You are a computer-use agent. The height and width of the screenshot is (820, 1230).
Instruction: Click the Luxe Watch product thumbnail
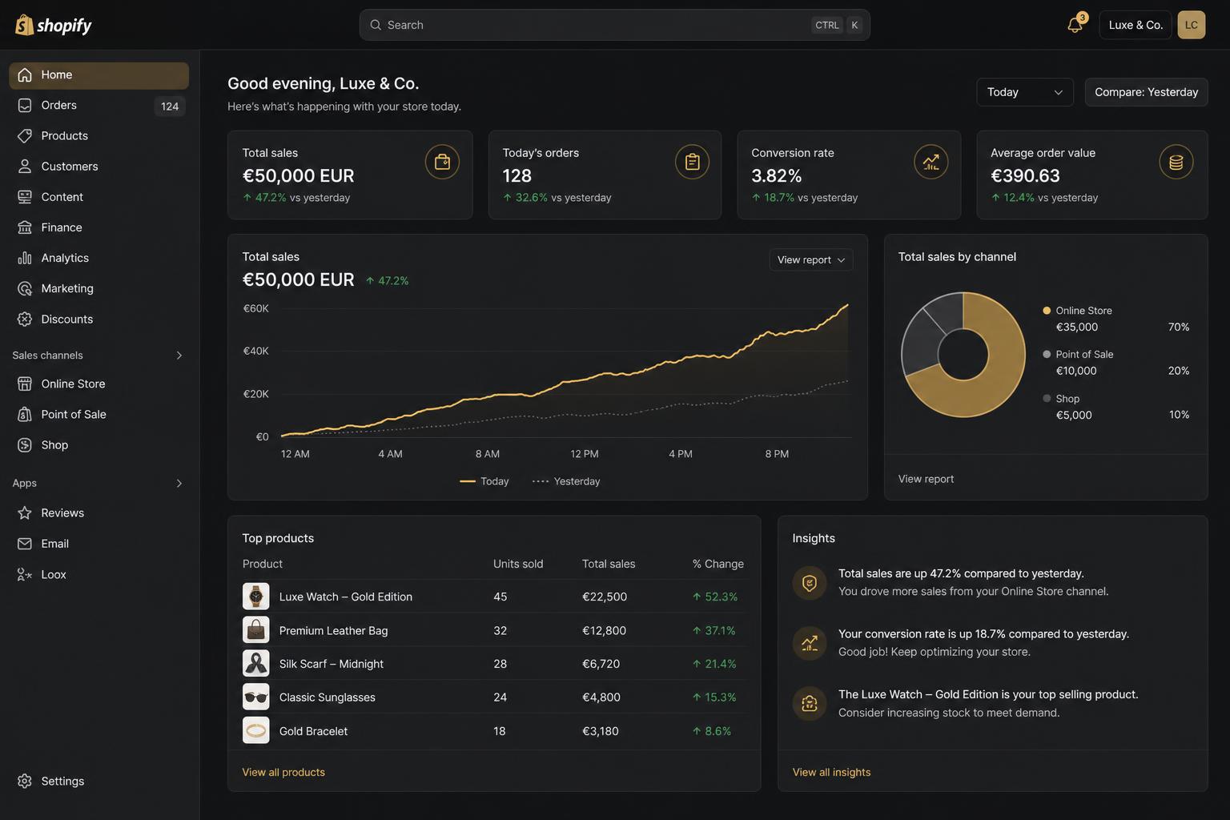click(256, 597)
